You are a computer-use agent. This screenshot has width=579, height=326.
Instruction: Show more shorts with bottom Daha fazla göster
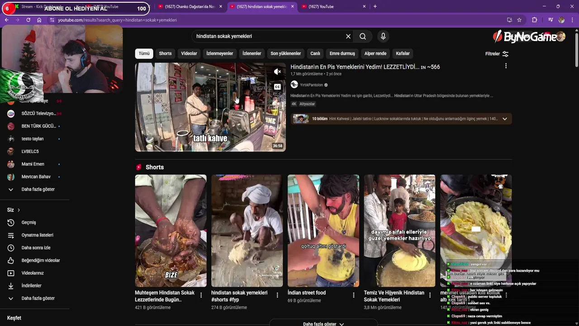point(323,324)
